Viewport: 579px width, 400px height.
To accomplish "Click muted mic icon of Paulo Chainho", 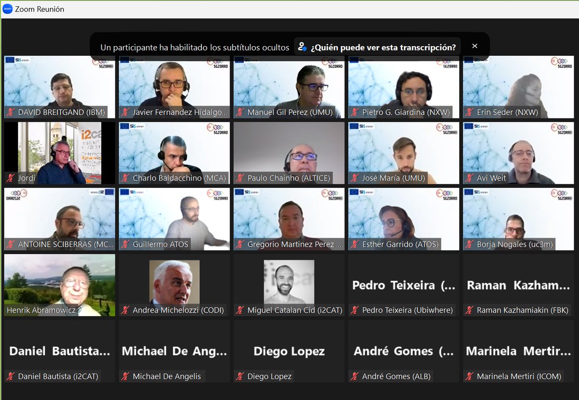I will (240, 178).
